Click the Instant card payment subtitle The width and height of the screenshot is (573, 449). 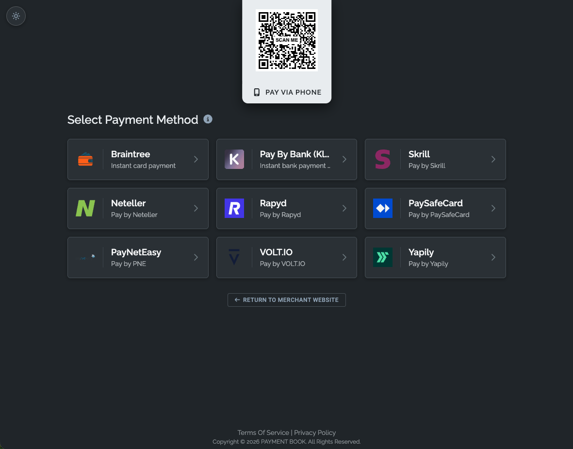point(143,166)
